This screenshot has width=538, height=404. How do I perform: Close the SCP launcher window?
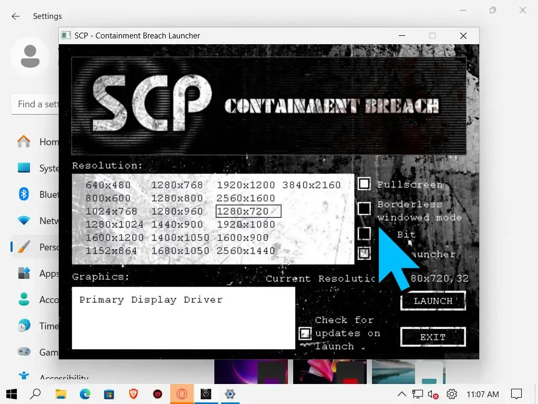pos(463,35)
